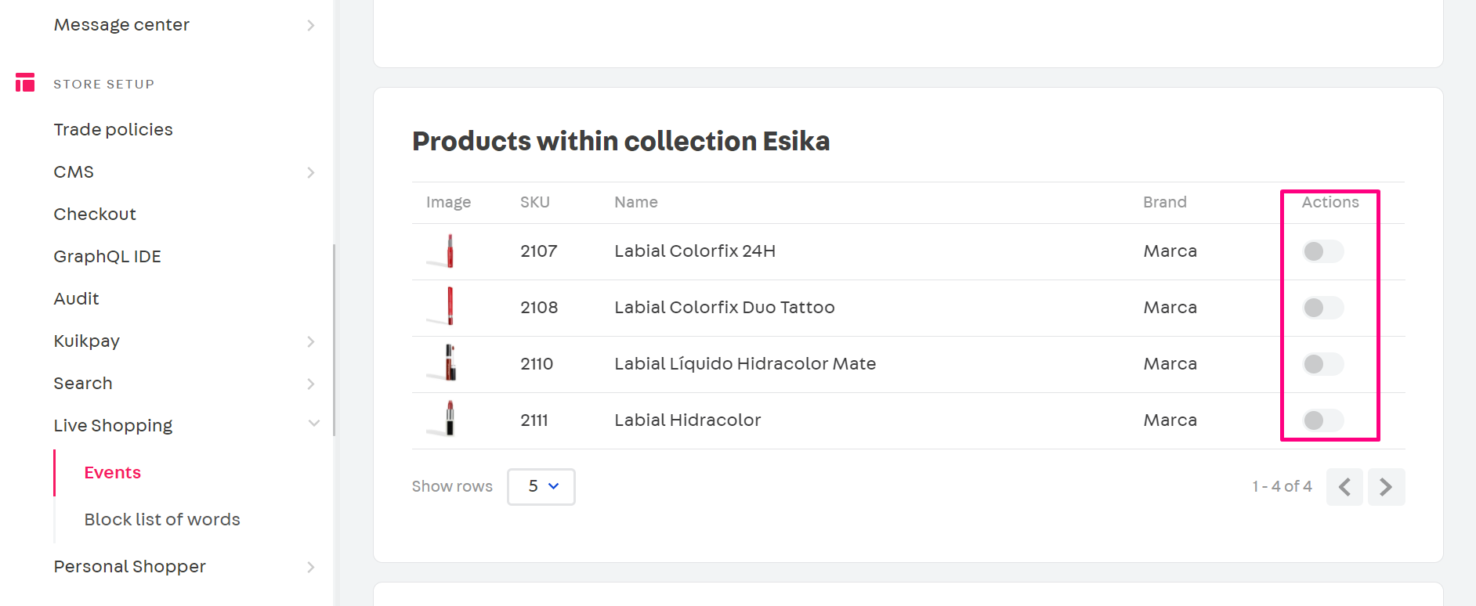Go to the Checkout settings
1476x606 pixels.
[95, 215]
